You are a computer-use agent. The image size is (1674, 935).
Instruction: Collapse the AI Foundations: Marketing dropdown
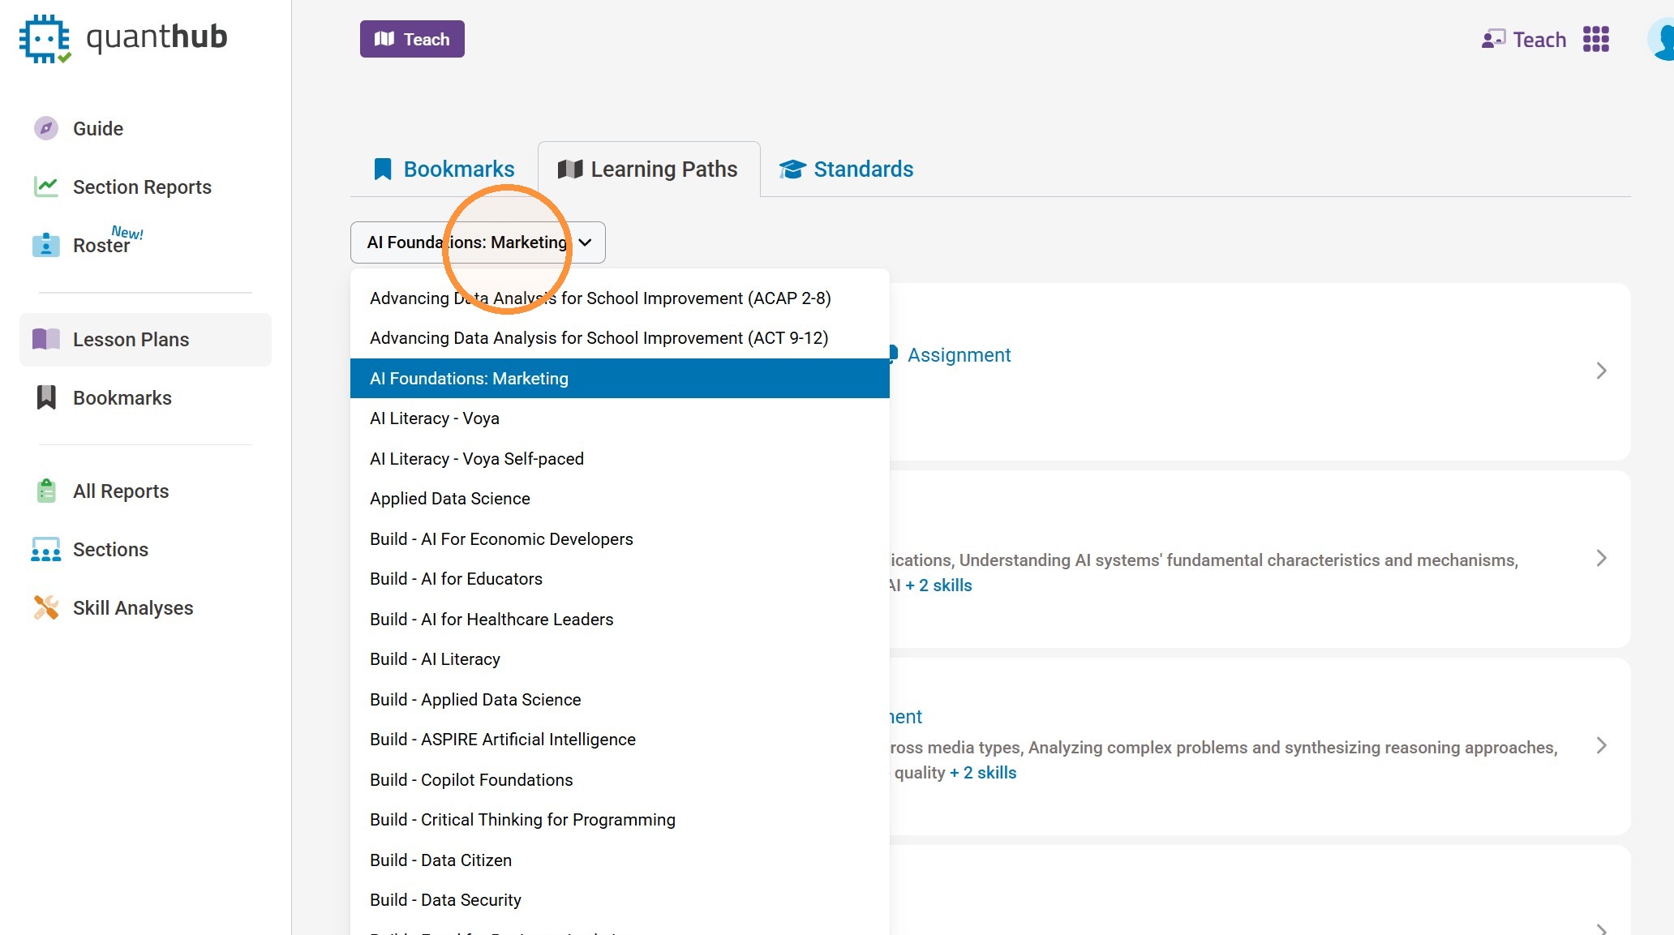(478, 242)
